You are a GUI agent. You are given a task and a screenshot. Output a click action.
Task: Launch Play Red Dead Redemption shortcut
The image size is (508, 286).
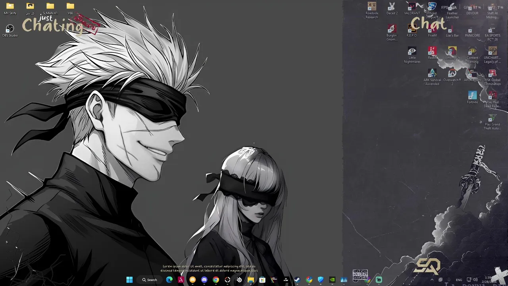(x=493, y=99)
